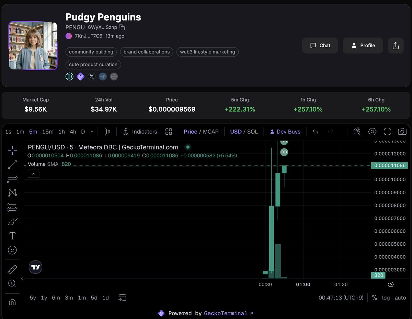Select the 4h timeframe
The width and height of the screenshot is (412, 319).
[x=73, y=132]
